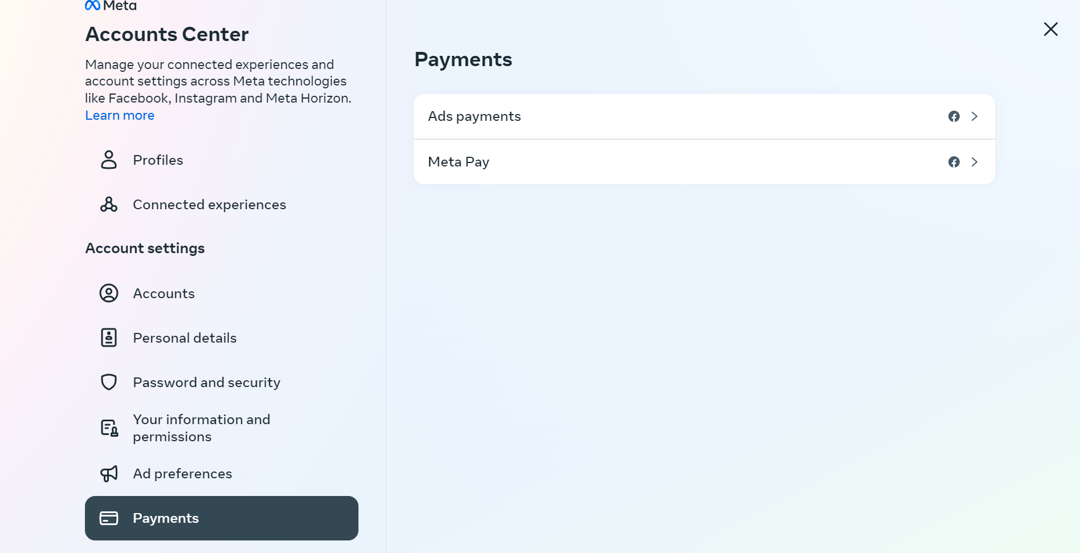Select the Ad preferences megaphone icon
This screenshot has width=1080, height=553.
coord(108,474)
